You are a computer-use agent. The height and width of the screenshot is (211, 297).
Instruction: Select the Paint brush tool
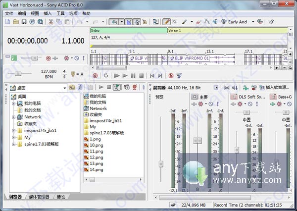tap(184, 22)
